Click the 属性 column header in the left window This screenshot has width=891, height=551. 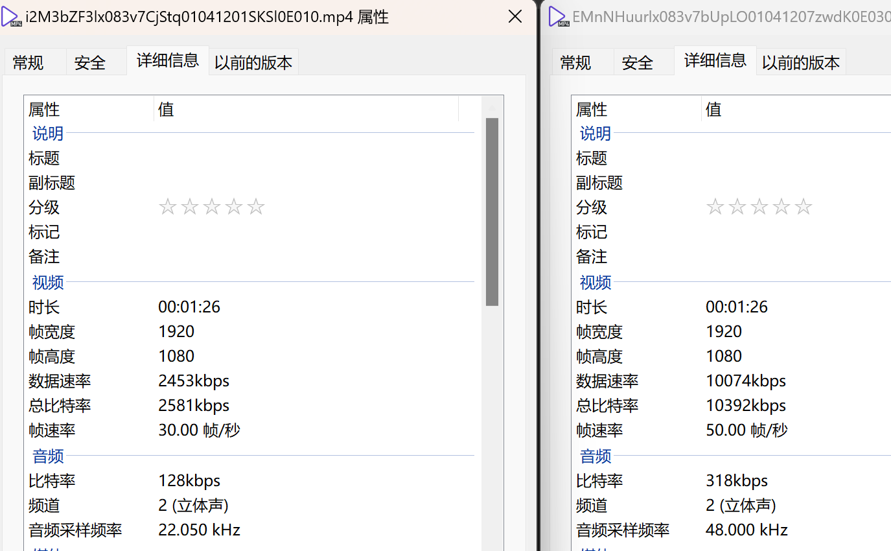(89, 109)
